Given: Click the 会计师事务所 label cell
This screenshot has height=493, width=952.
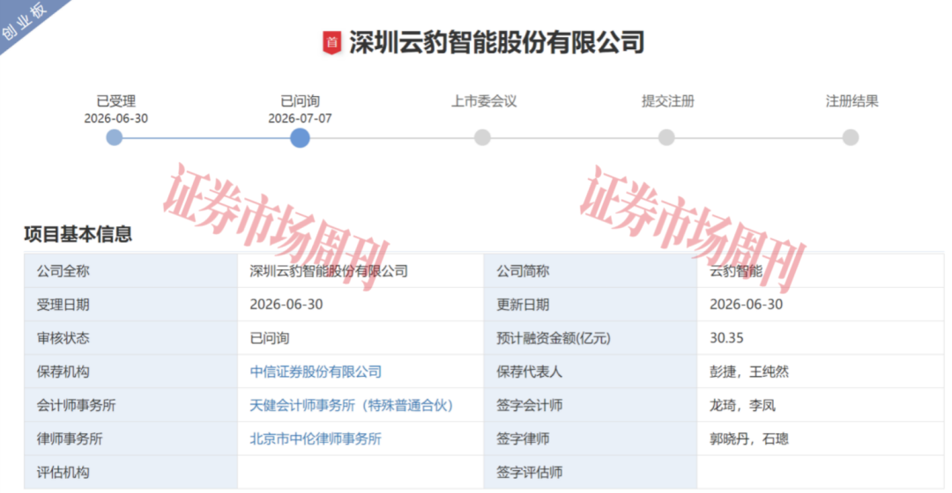Looking at the screenshot, I should tap(130, 405).
